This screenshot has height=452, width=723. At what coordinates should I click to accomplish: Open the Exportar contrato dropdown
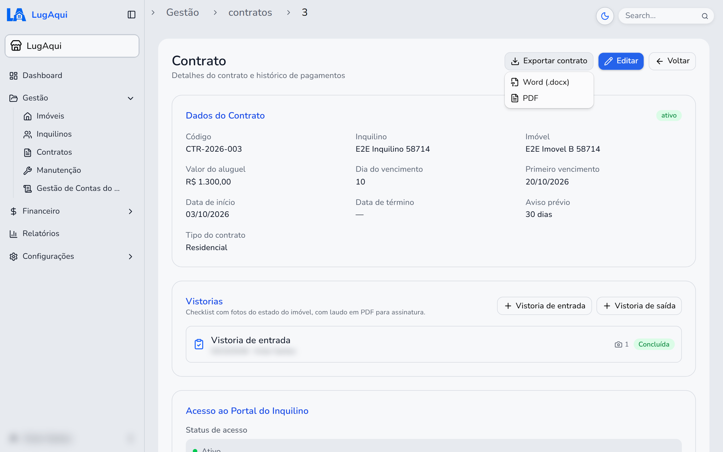point(549,61)
